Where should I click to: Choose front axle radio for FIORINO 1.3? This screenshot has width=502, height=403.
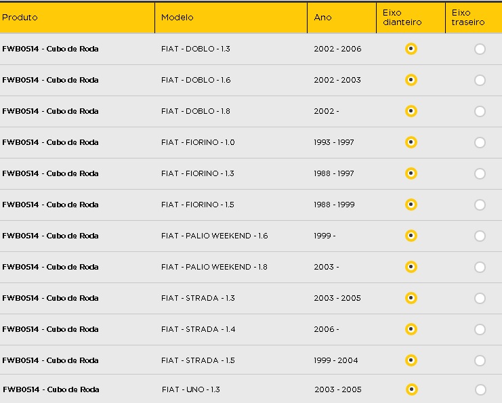411,173
